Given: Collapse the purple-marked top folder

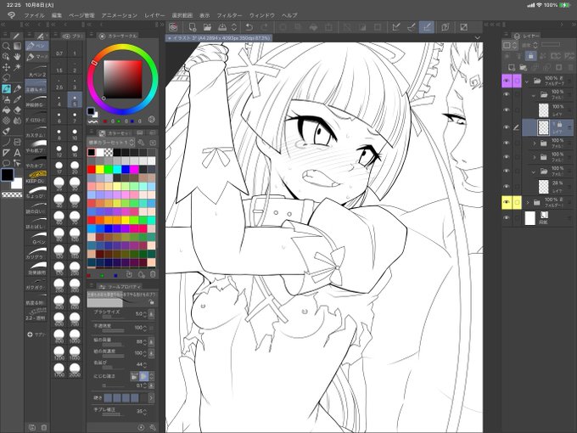Looking at the screenshot, I should [x=527, y=81].
